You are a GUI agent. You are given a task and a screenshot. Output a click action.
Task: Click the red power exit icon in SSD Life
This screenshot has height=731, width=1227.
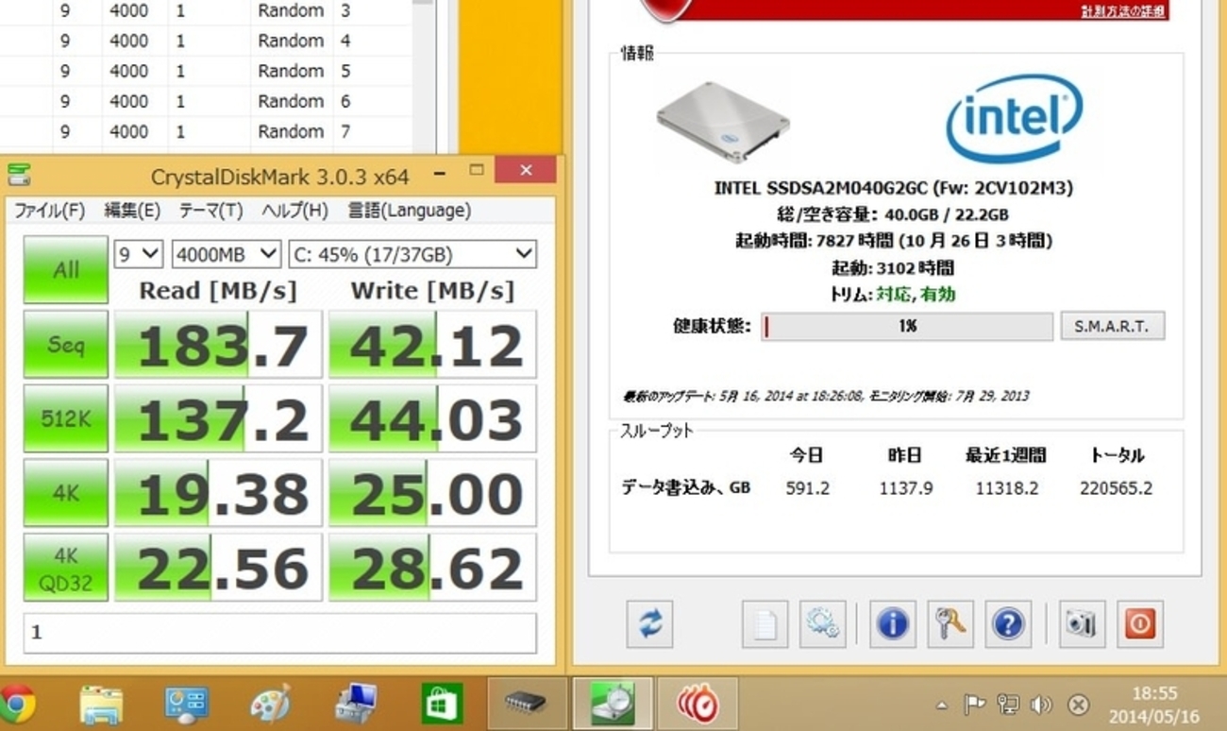[1140, 623]
